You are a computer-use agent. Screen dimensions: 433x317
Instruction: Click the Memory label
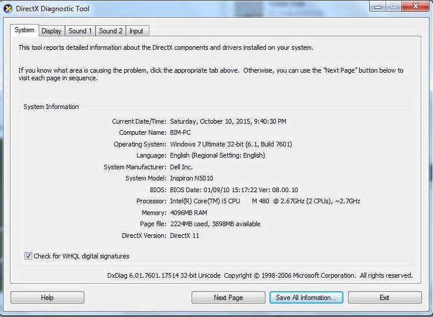[x=154, y=213]
